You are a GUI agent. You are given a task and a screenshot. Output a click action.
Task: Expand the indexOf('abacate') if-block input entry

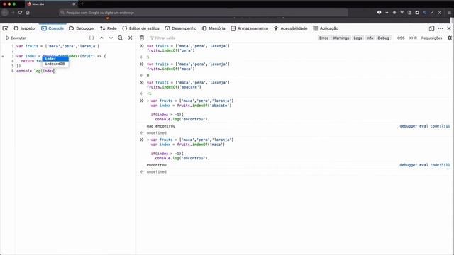[x=148, y=101]
